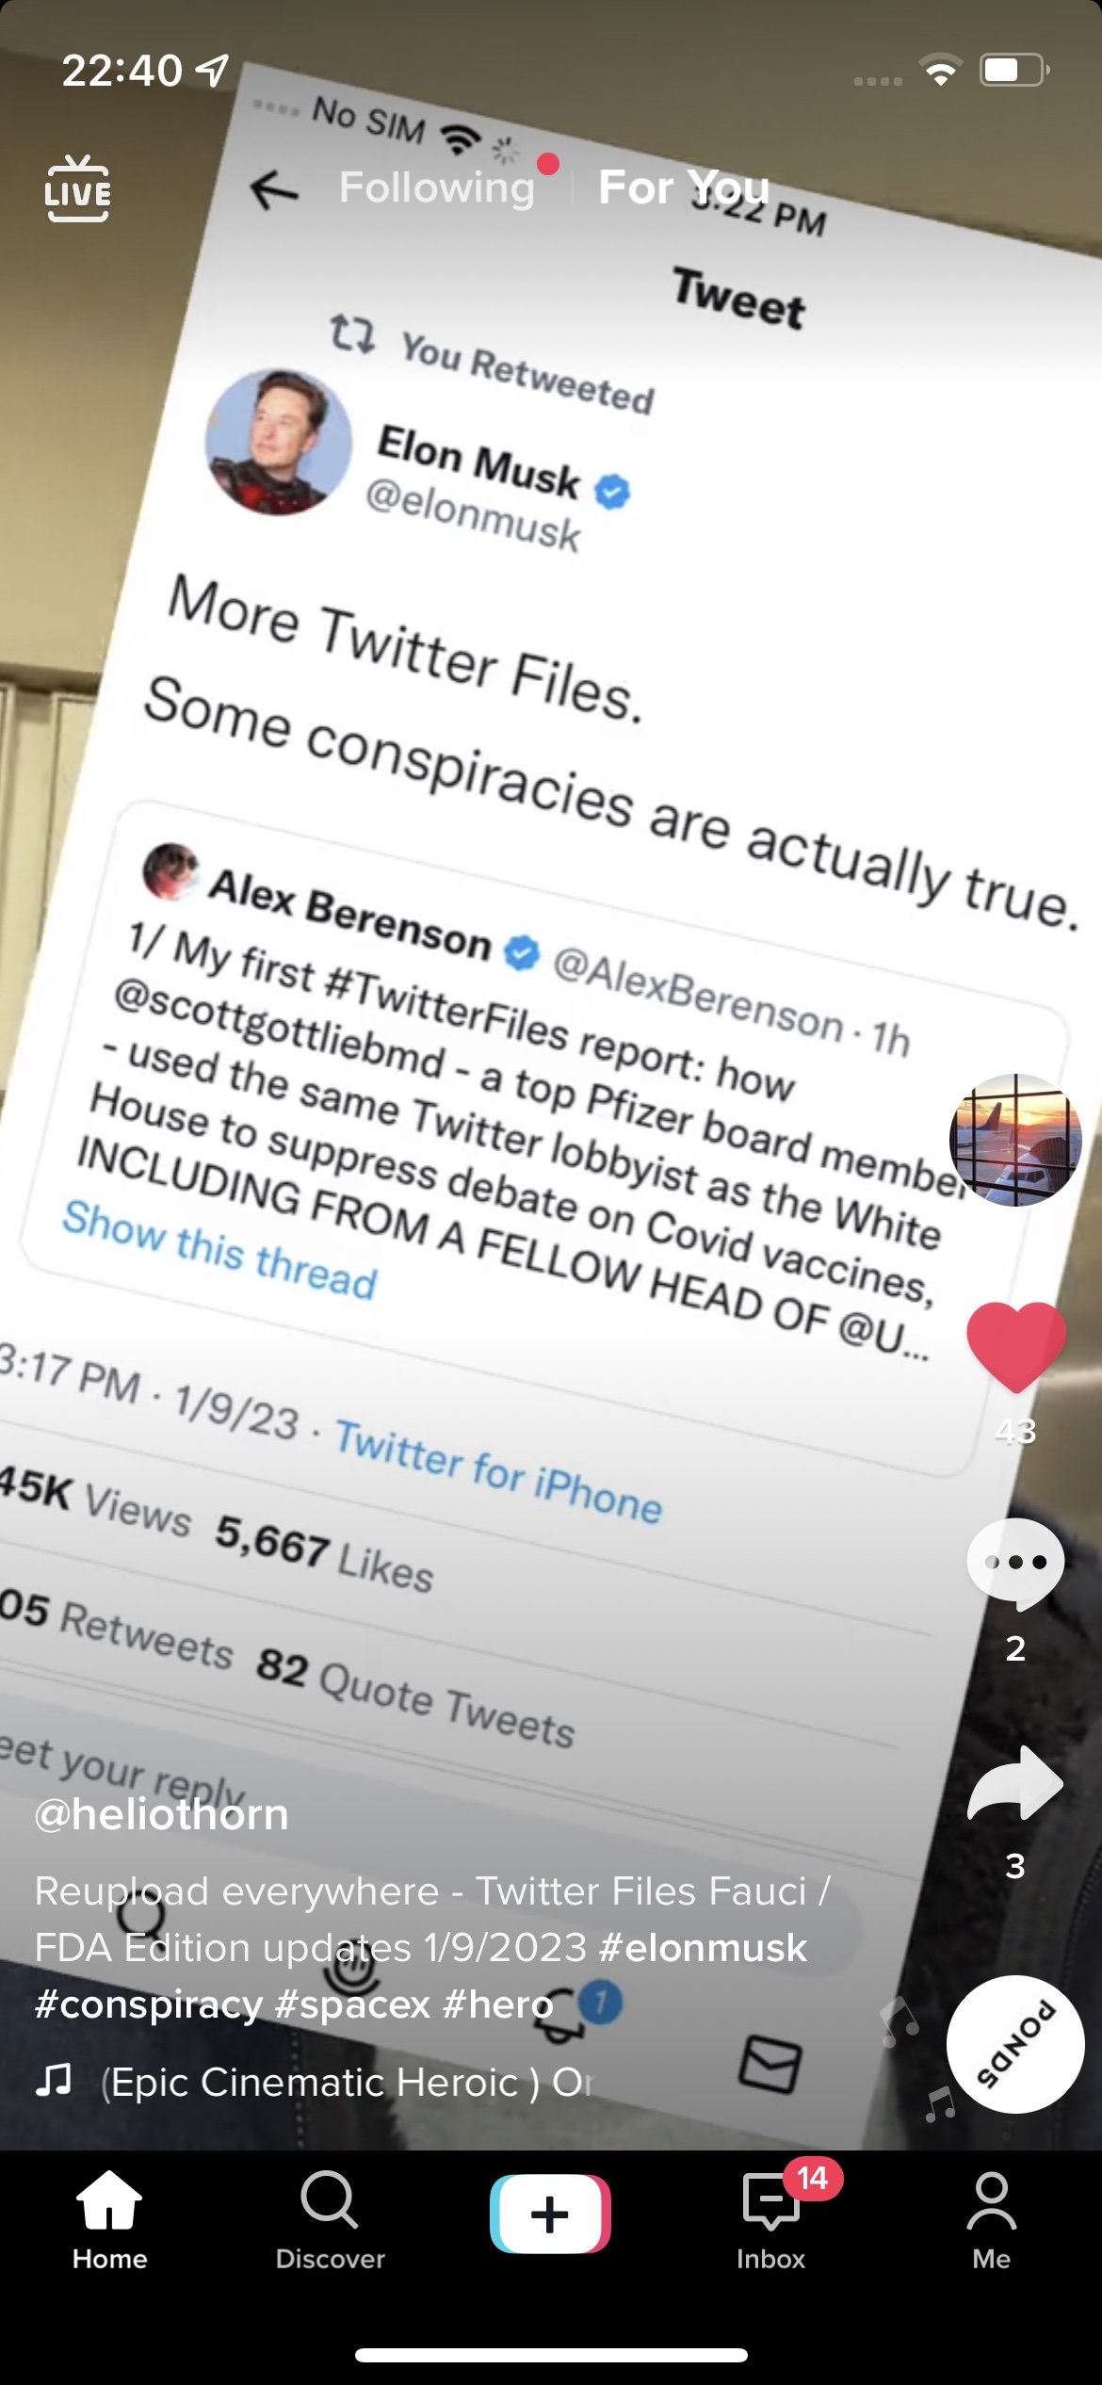The height and width of the screenshot is (2385, 1102).
Task: Go to the Home tab
Action: tap(110, 2219)
